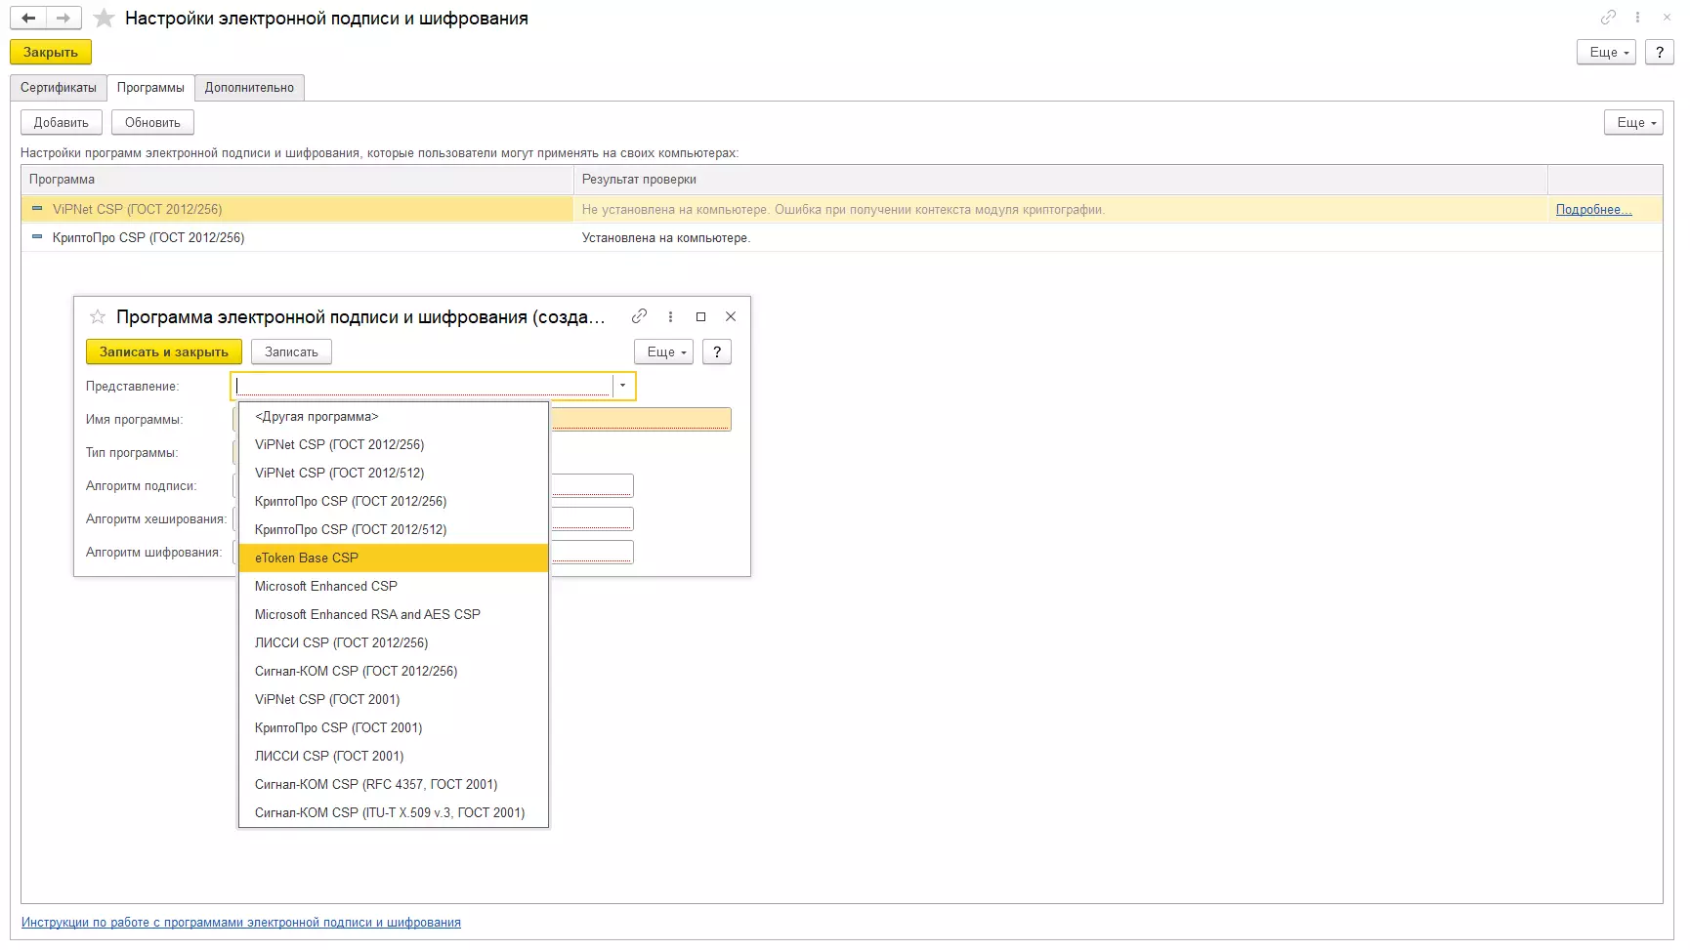Image resolution: width=1690 pixels, height=950 pixels.
Task: Select ViPNet CSP (ГОСТ 2012/512) option
Action: click(394, 474)
